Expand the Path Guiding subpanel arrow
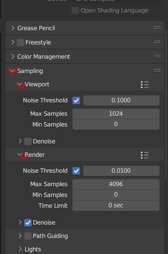This screenshot has width=168, height=254. [x=20, y=236]
